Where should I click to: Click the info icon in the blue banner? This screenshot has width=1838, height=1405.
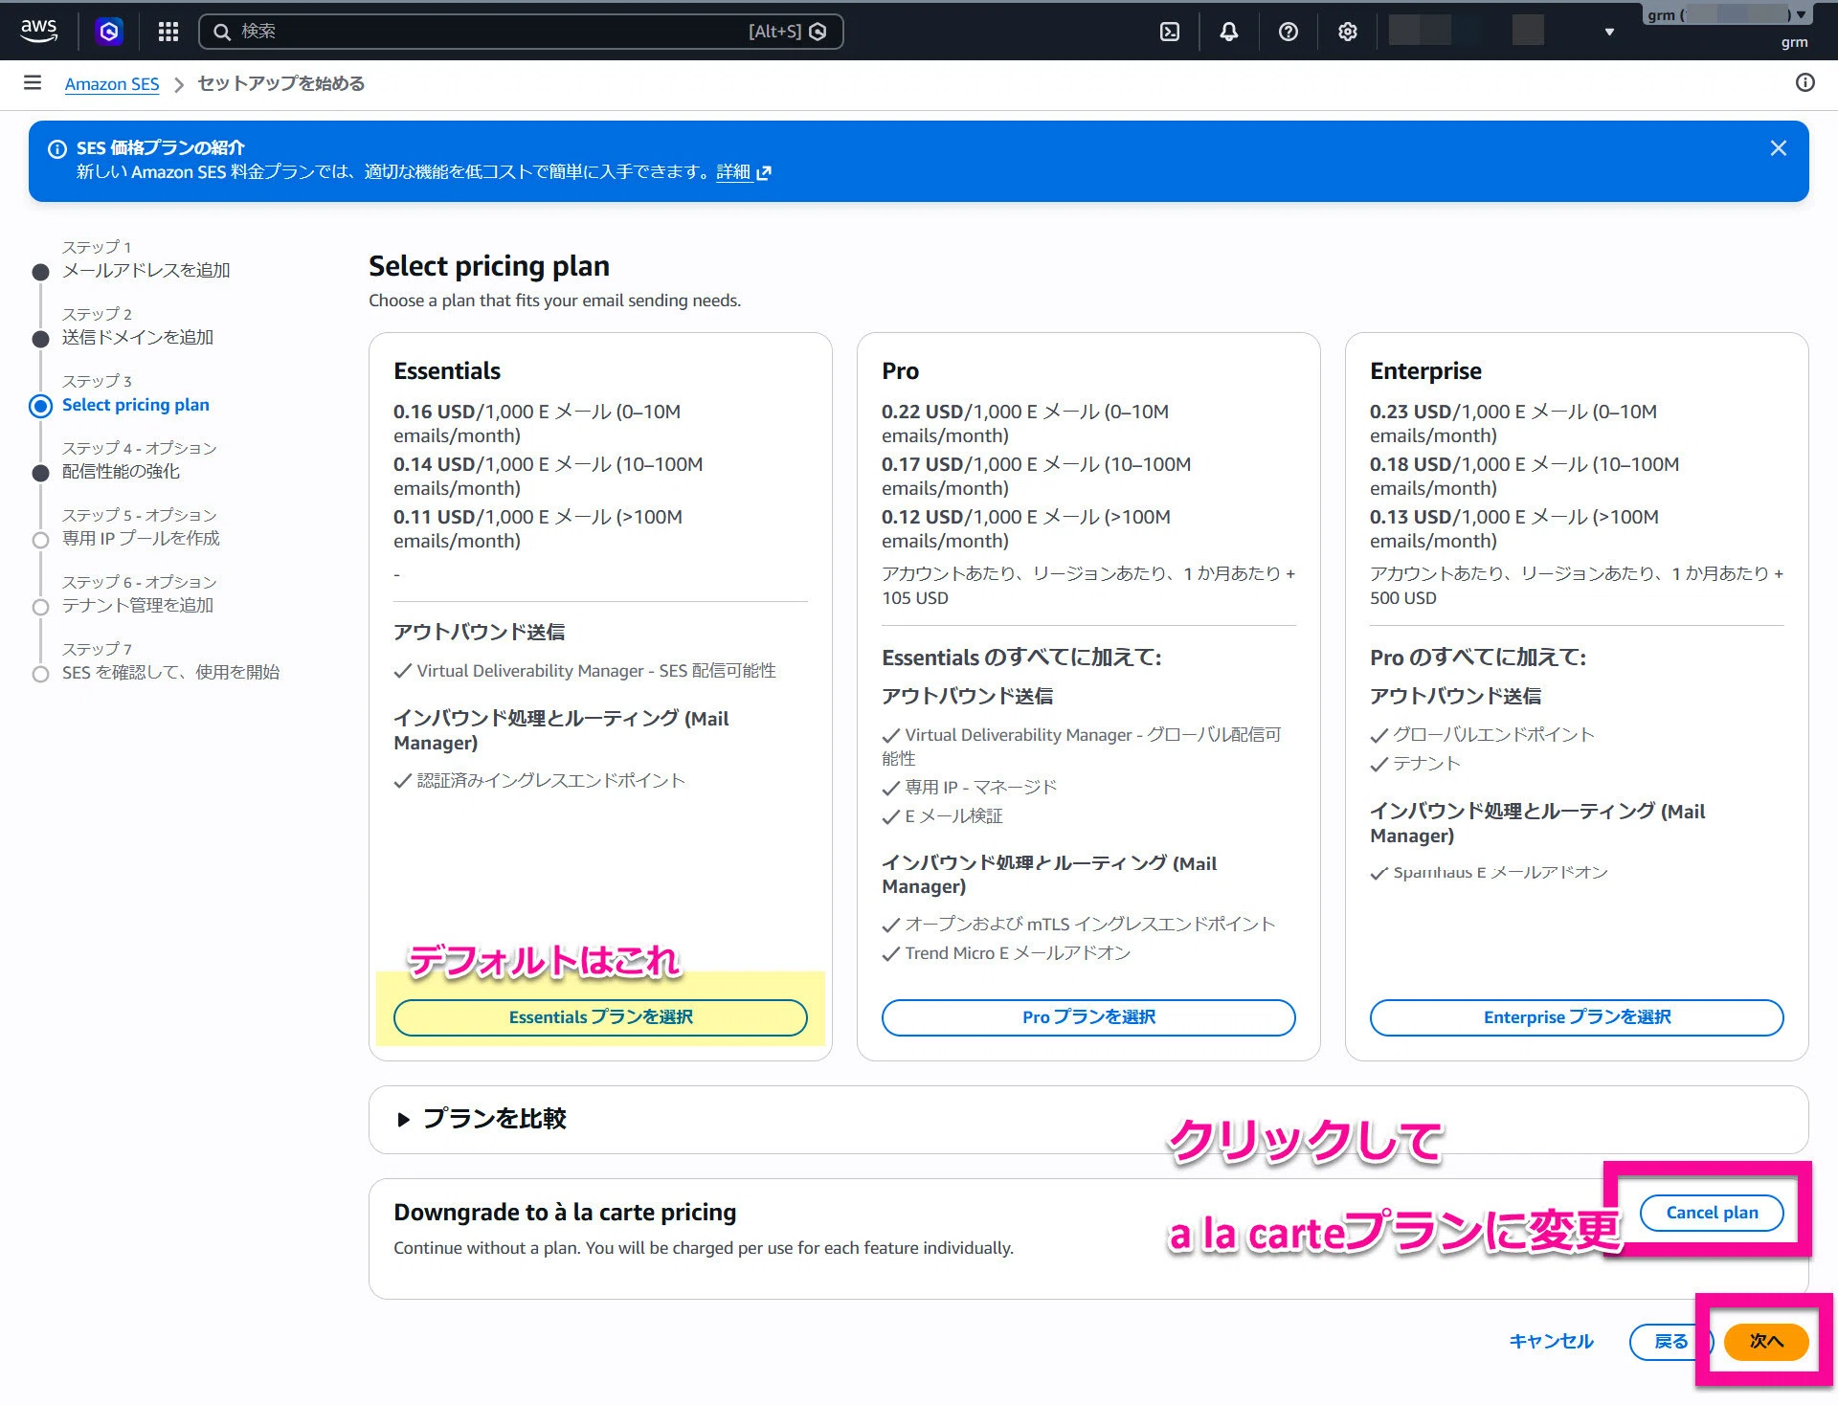pos(57,148)
